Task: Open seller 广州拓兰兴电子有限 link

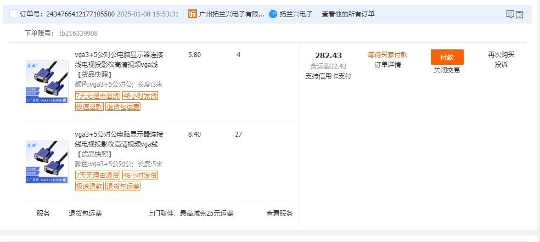Action: [x=232, y=14]
